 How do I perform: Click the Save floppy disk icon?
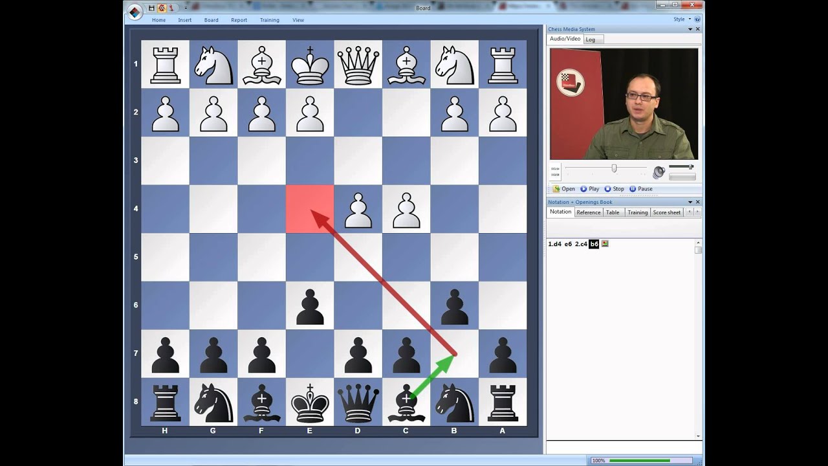(151, 8)
